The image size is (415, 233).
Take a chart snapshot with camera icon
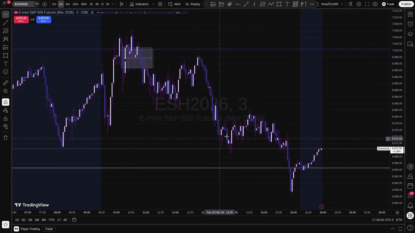click(x=375, y=4)
